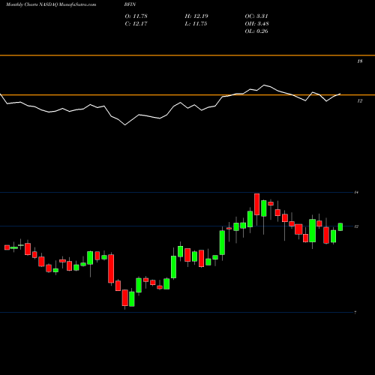Click the 14 price label on candlestick axis
The width and height of the screenshot is (375, 375).
356,192
